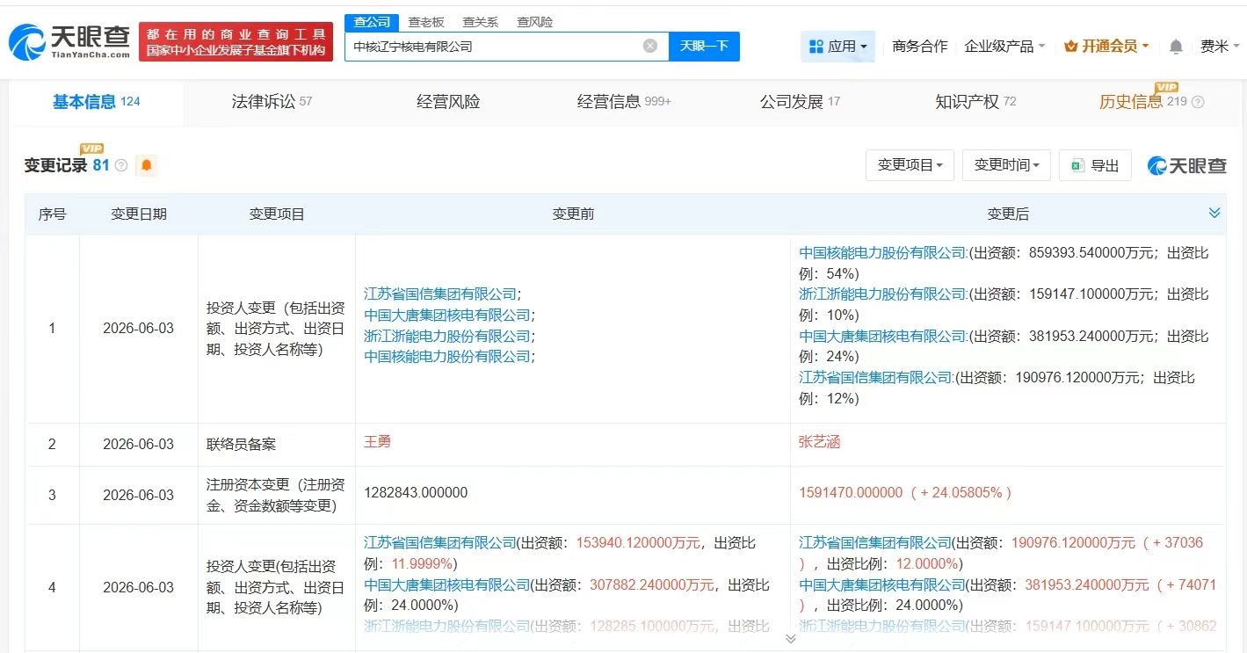Open the 开通会员 membership dropdown
The height and width of the screenshot is (653, 1247).
(1106, 47)
